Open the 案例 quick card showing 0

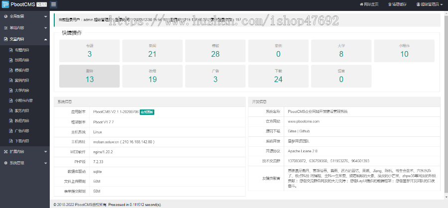[x=278, y=51]
